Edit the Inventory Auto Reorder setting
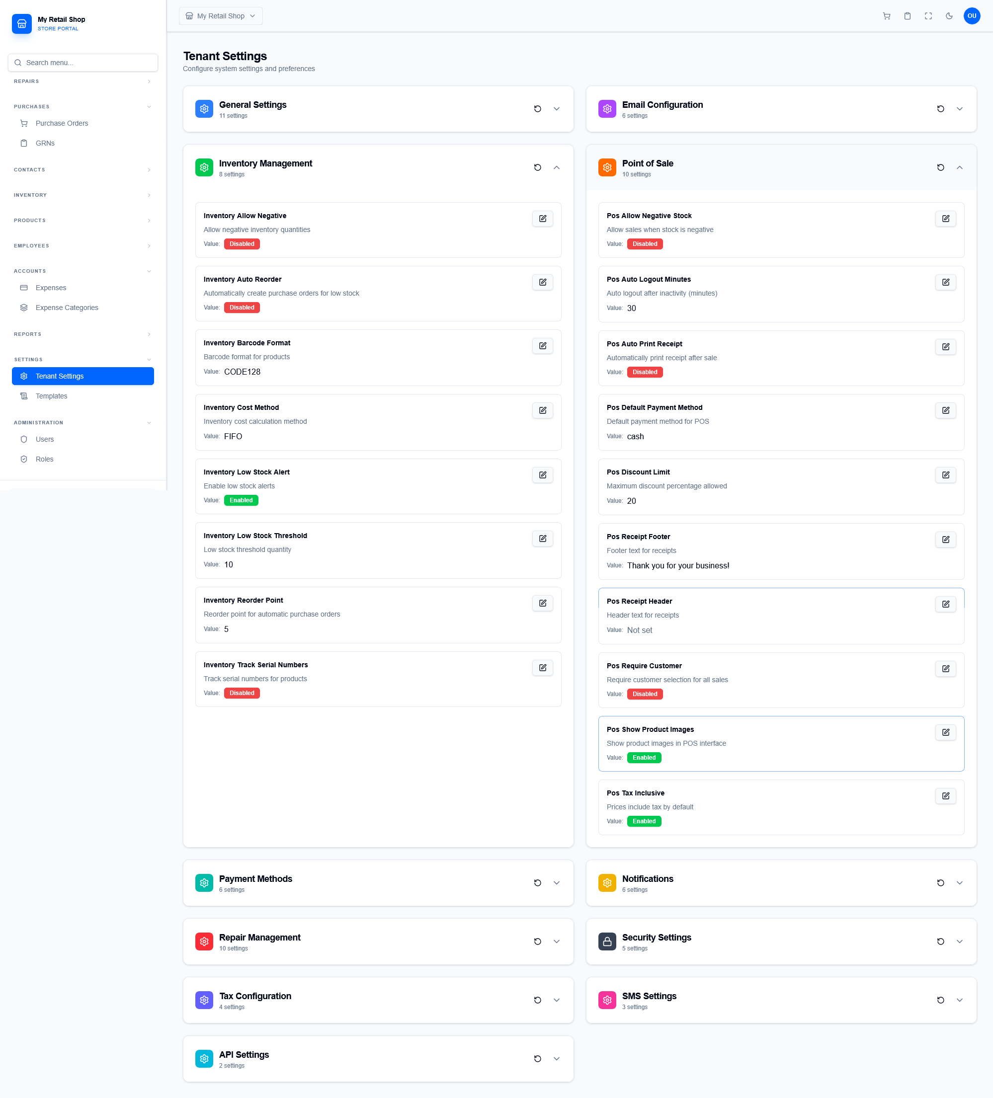The height and width of the screenshot is (1098, 993). pyautogui.click(x=543, y=282)
